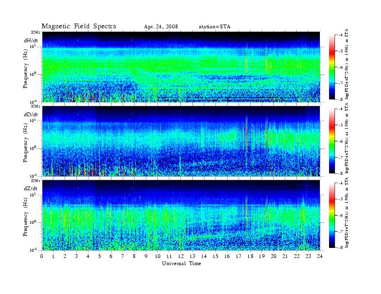Click time-axis tick label '22'
The image size is (381, 294).
[x=296, y=256]
